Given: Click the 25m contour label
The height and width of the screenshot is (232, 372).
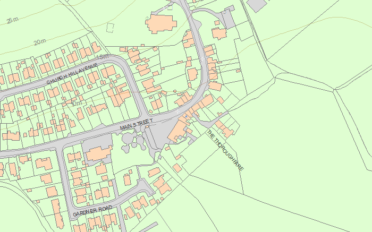Looking at the screenshot, I should [13, 20].
